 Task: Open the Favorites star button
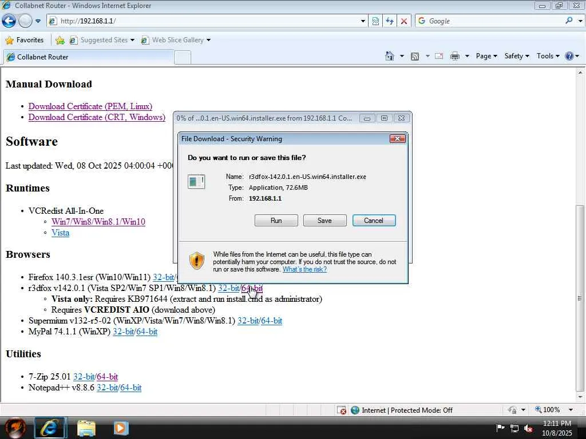(x=25, y=40)
